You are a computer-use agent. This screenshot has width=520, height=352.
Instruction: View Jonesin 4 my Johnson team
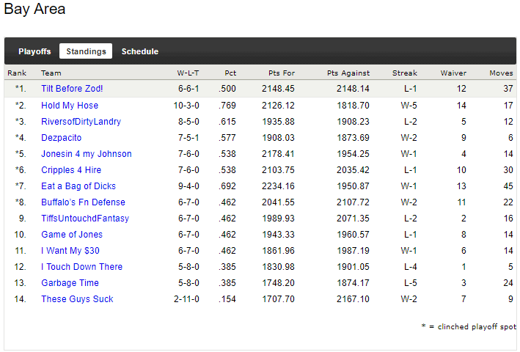pyautogui.click(x=87, y=154)
